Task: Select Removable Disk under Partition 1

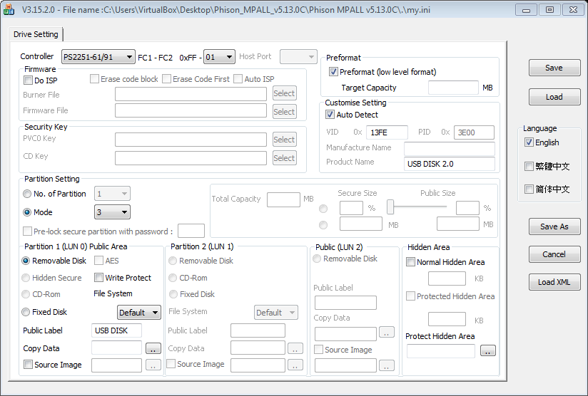Action: coord(26,261)
